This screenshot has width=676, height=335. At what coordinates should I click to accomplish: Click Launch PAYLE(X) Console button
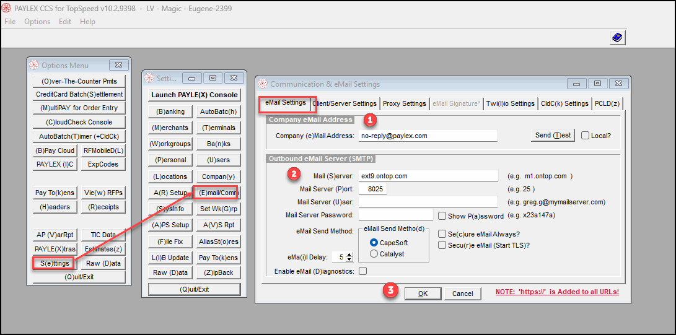pos(194,95)
